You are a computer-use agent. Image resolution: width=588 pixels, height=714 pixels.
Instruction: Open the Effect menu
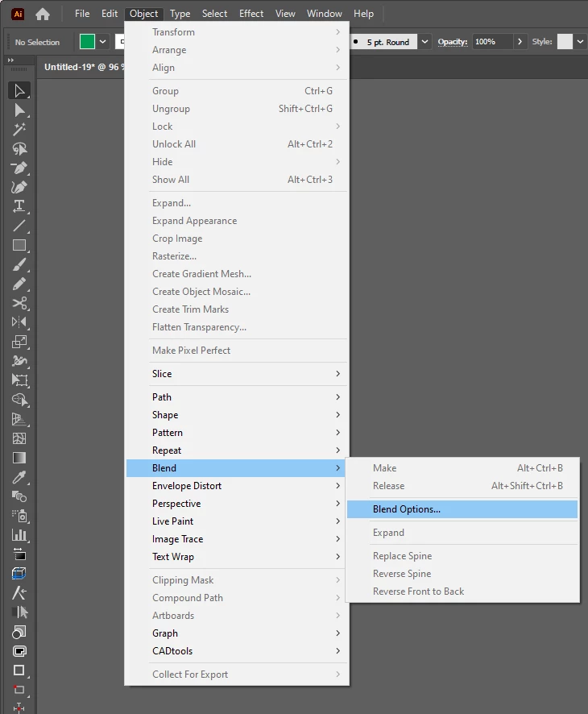[x=251, y=14]
